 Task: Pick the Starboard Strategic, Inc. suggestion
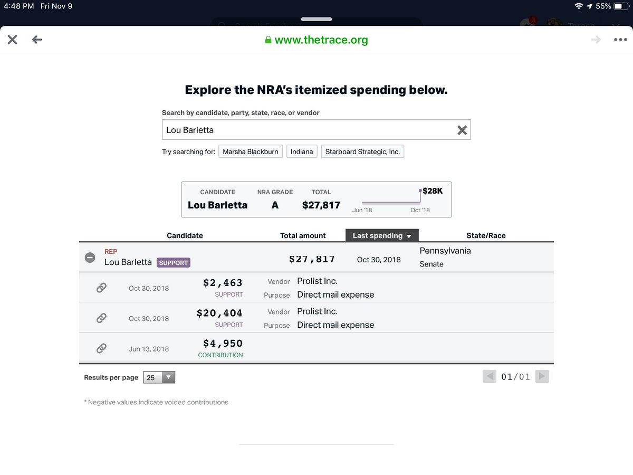(362, 151)
